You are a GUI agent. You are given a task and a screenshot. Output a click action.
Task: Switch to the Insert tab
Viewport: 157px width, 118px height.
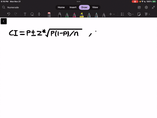(73, 7)
